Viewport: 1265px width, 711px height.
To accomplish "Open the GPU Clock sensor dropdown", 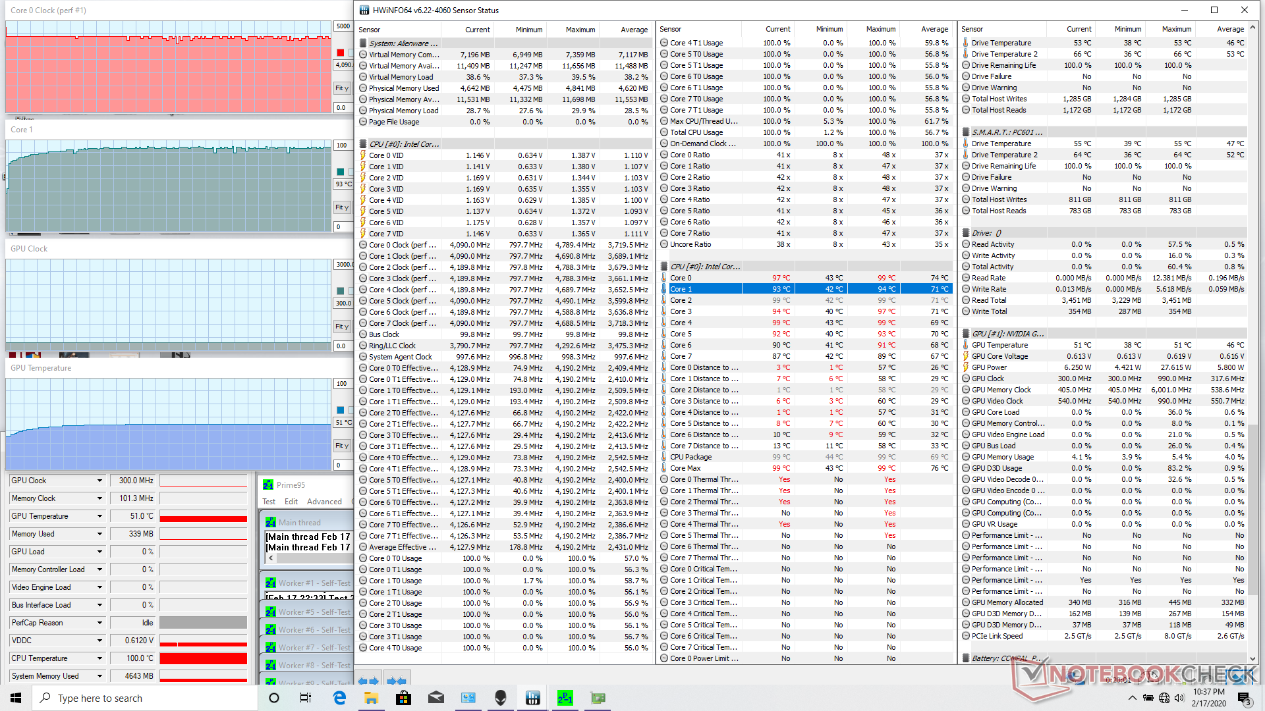I will click(99, 481).
